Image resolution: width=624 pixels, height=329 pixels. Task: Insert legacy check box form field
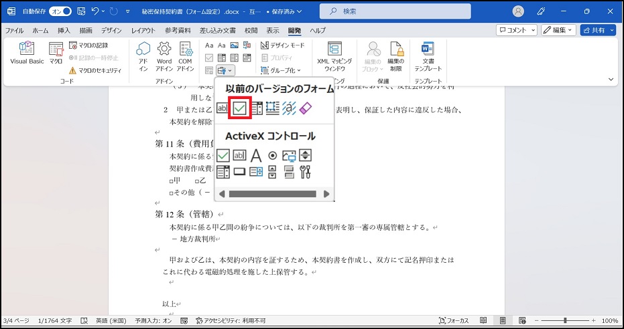(239, 108)
